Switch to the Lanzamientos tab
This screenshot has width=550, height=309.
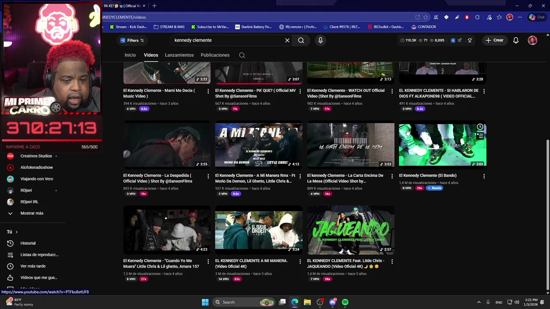coord(179,55)
